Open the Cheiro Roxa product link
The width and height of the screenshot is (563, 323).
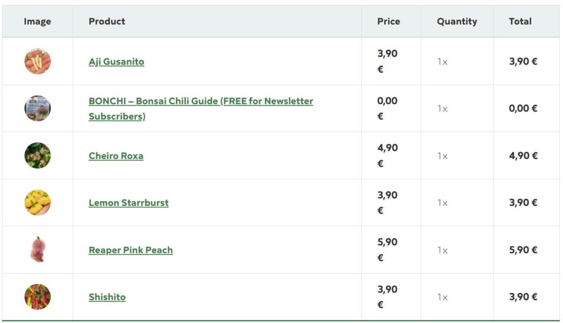point(115,156)
